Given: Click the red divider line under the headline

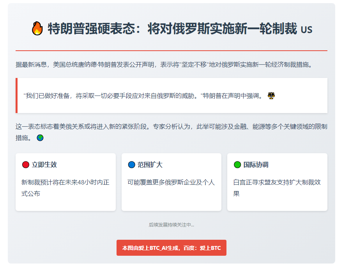Looking at the screenshot, I should coord(171,51).
